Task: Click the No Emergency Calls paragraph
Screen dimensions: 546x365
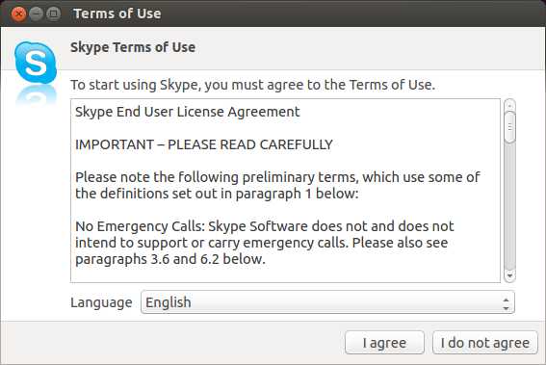Action: pos(265,243)
